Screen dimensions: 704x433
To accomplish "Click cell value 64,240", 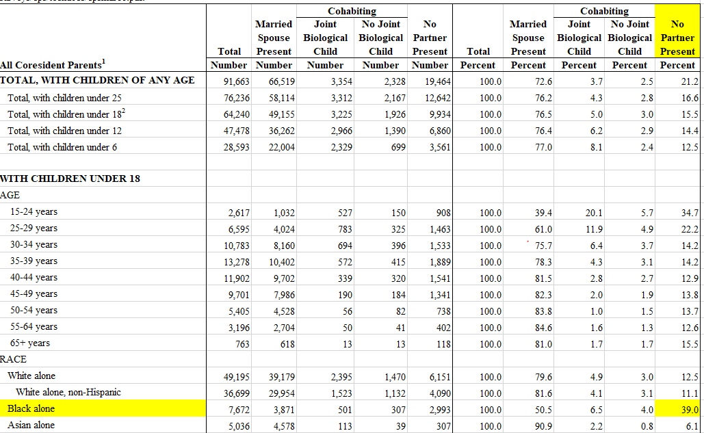I will click(x=236, y=114).
